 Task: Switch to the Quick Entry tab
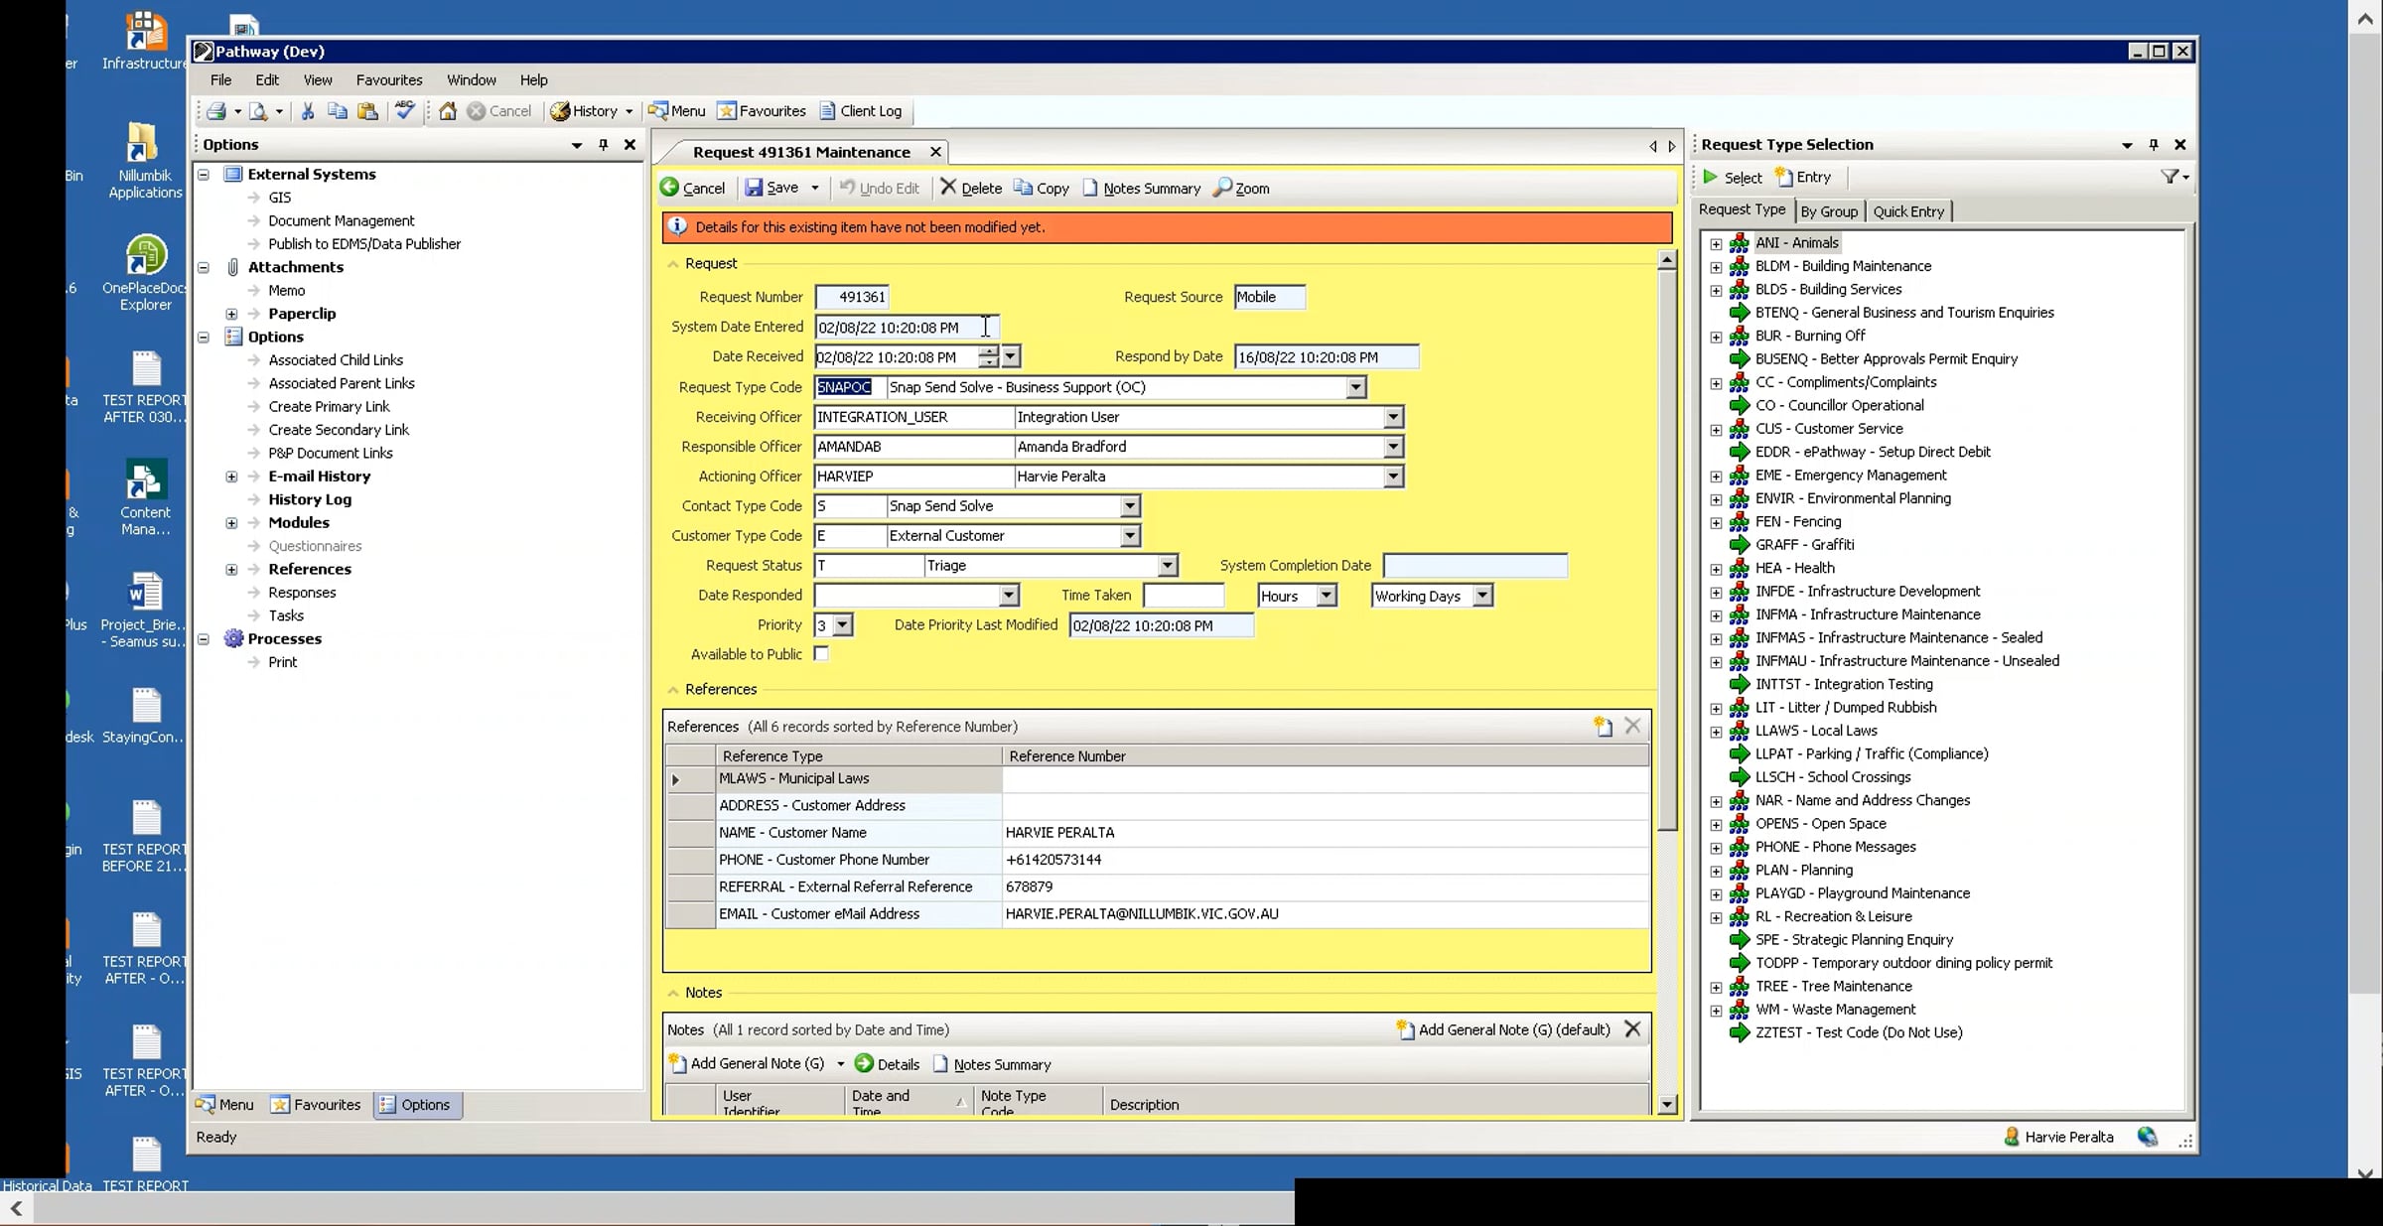click(x=1908, y=211)
